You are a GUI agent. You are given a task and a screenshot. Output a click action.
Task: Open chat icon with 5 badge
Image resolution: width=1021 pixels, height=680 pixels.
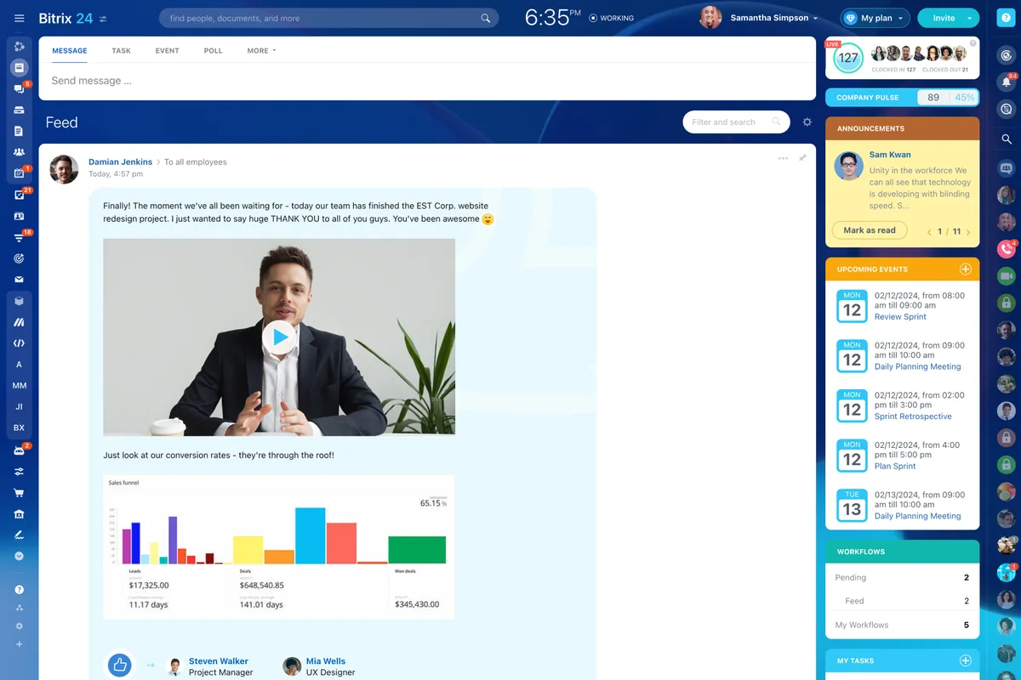click(x=19, y=88)
